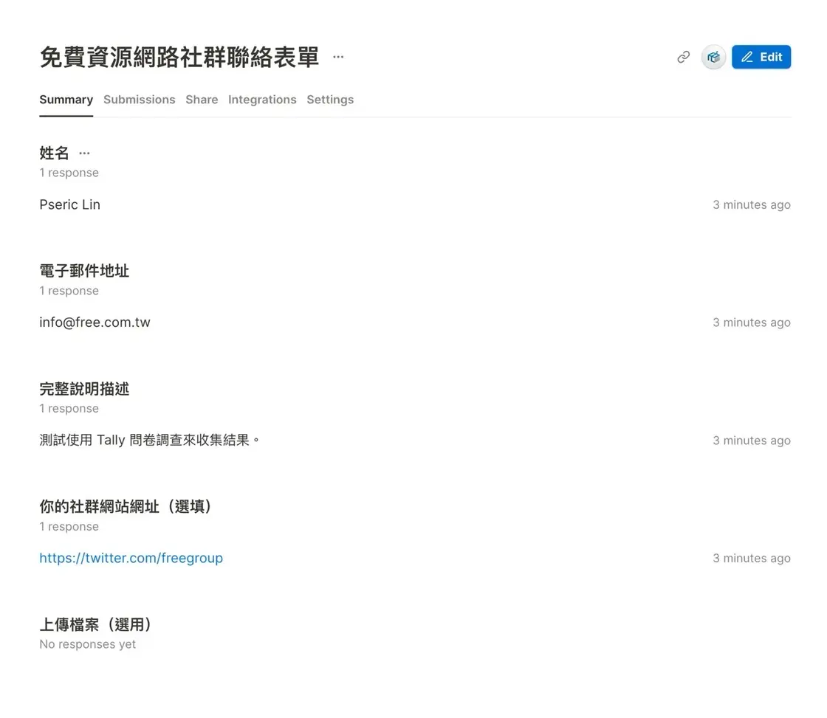Open the three-dot menu beside form title
The width and height of the screenshot is (827, 718).
click(x=338, y=57)
